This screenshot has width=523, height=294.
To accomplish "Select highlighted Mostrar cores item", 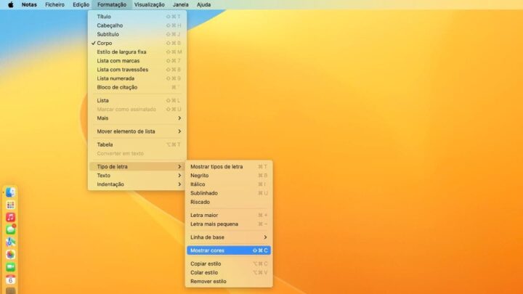I will pyautogui.click(x=229, y=250).
